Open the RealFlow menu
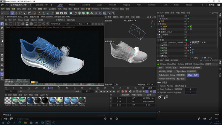The image size is (222, 125). tap(95, 9)
